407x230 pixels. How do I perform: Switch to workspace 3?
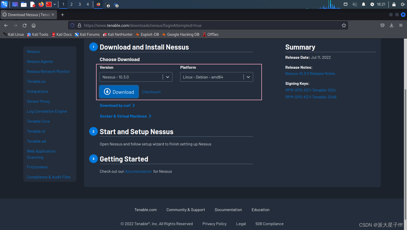point(80,4)
